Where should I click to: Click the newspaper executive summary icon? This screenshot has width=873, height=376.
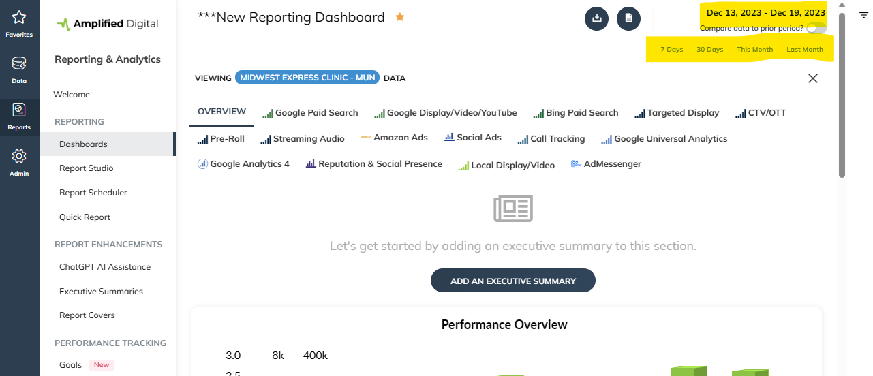click(x=512, y=209)
